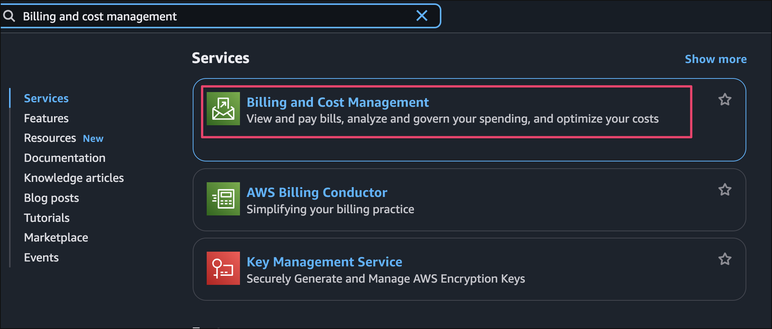The height and width of the screenshot is (329, 772).
Task: Open the AWS Billing Conductor link
Action: [x=317, y=193]
